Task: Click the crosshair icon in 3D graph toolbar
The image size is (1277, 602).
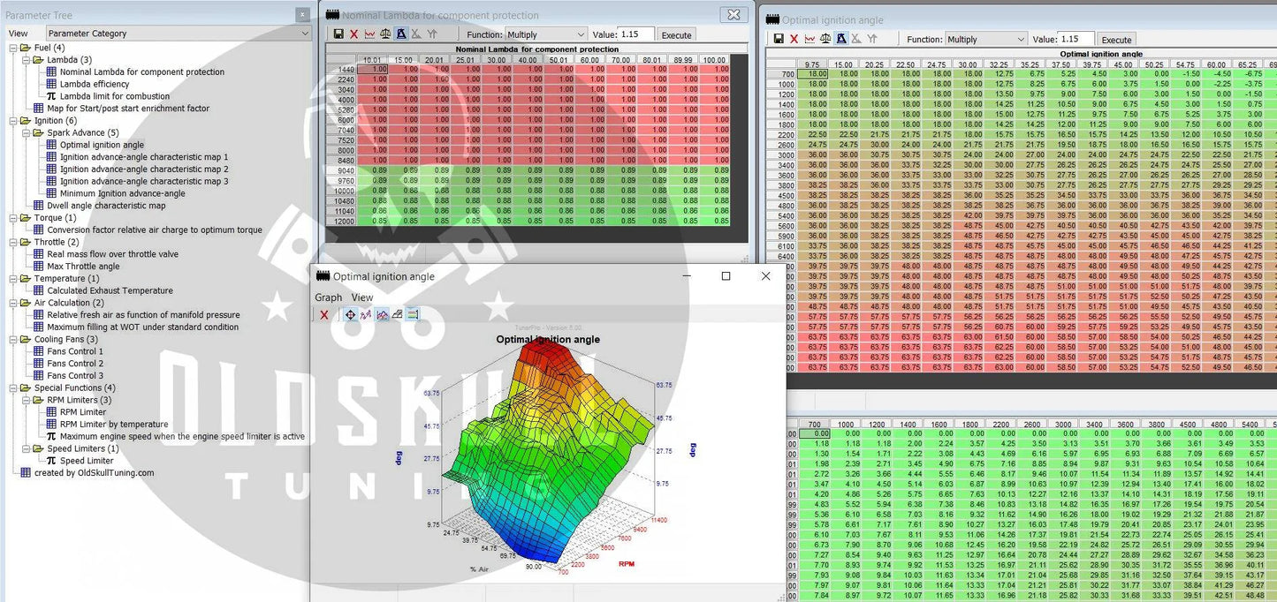Action: click(x=351, y=314)
